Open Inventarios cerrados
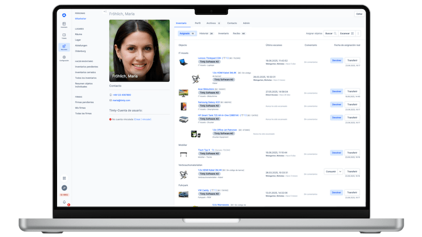This screenshot has width=422, height=237. [x=85, y=72]
